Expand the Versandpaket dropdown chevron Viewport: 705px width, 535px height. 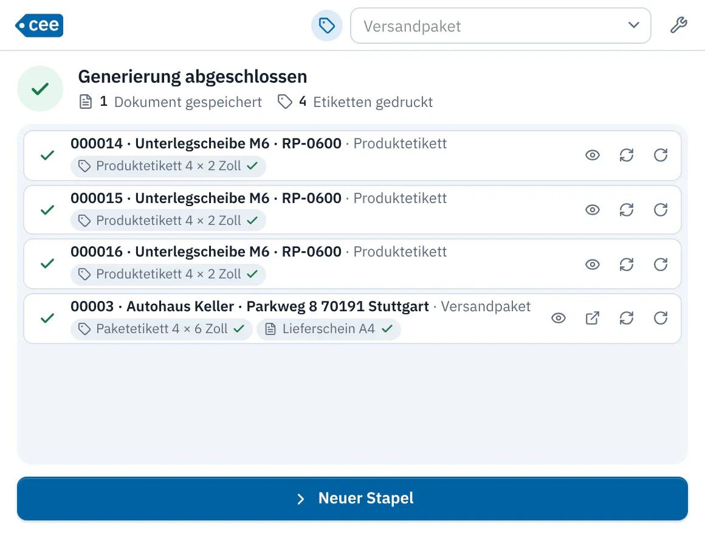point(633,25)
